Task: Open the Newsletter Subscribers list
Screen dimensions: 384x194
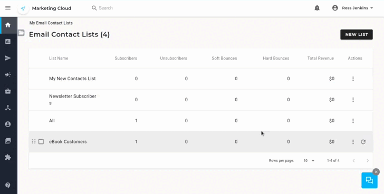Action: pos(72,100)
